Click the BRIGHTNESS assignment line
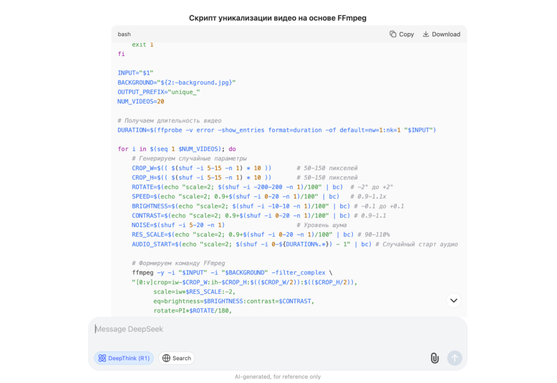 pyautogui.click(x=268, y=206)
